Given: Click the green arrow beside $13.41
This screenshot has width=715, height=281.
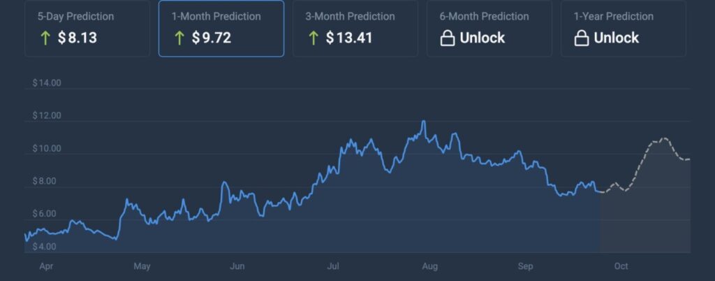Looking at the screenshot, I should click(314, 38).
